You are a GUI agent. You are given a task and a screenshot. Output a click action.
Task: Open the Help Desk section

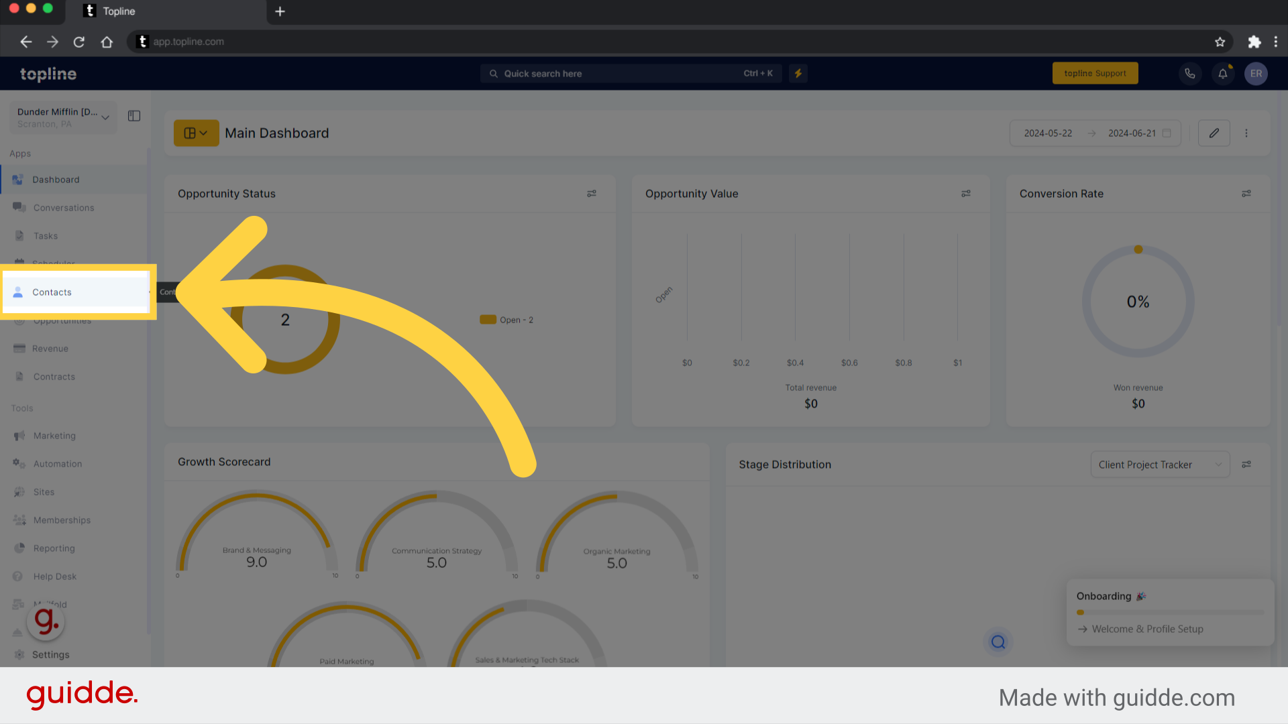click(x=55, y=577)
